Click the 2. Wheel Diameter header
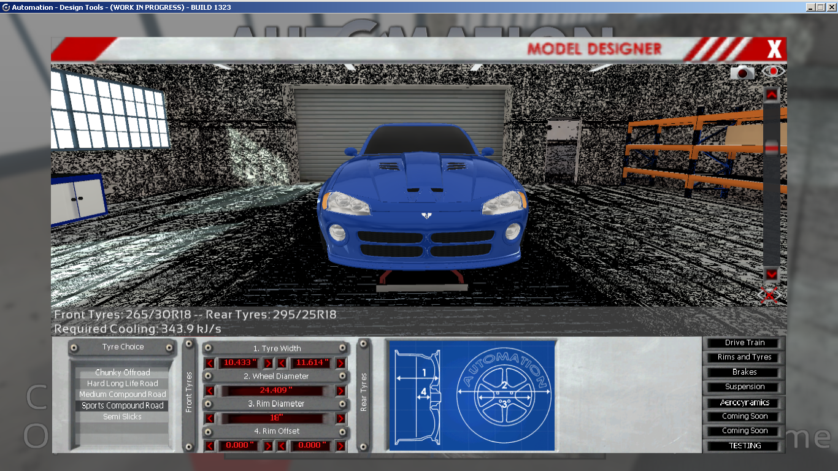Viewport: 838px width, 471px height. (x=276, y=376)
